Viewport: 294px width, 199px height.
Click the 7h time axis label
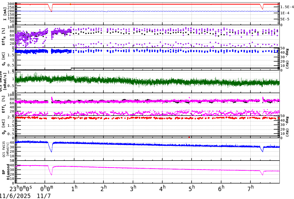[x=251, y=188]
